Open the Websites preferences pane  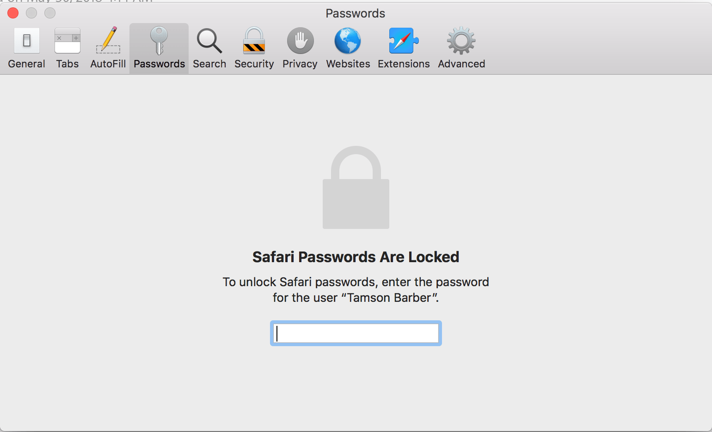coord(348,46)
